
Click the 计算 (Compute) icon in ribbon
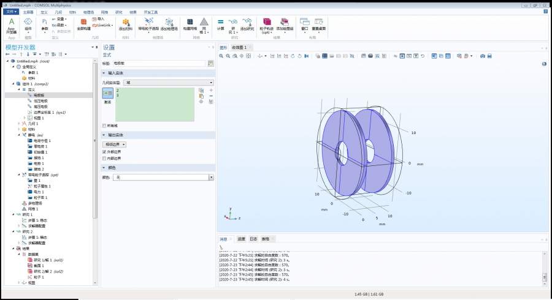tap(220, 23)
